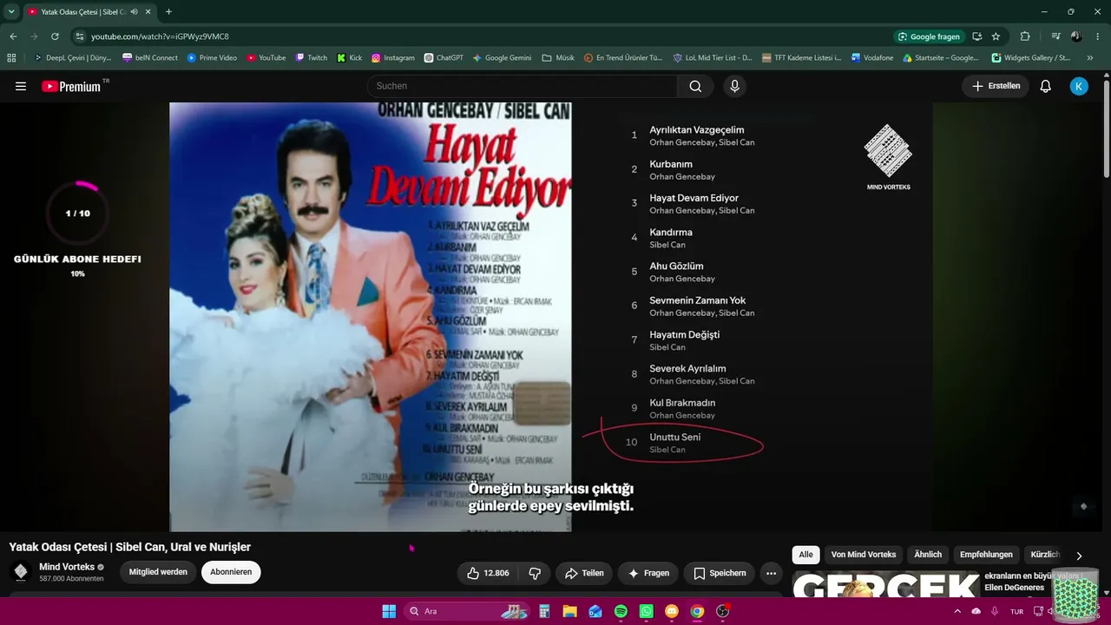Screen dimensions: 1111x625
Task: Click the TUR keyboard language indicator
Action: click(x=1016, y=611)
